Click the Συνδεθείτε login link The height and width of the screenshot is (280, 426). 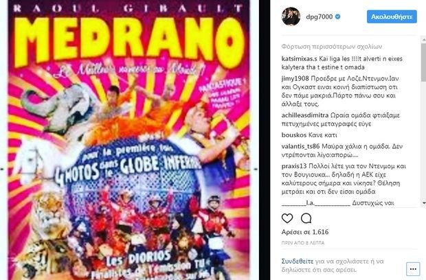click(298, 261)
